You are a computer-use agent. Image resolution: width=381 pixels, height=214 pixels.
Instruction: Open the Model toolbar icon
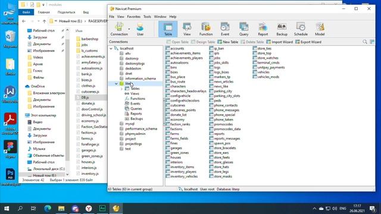(320, 29)
